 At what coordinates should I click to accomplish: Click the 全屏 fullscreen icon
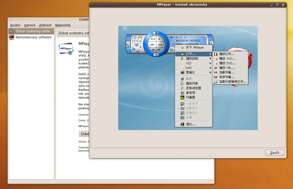tap(182, 118)
